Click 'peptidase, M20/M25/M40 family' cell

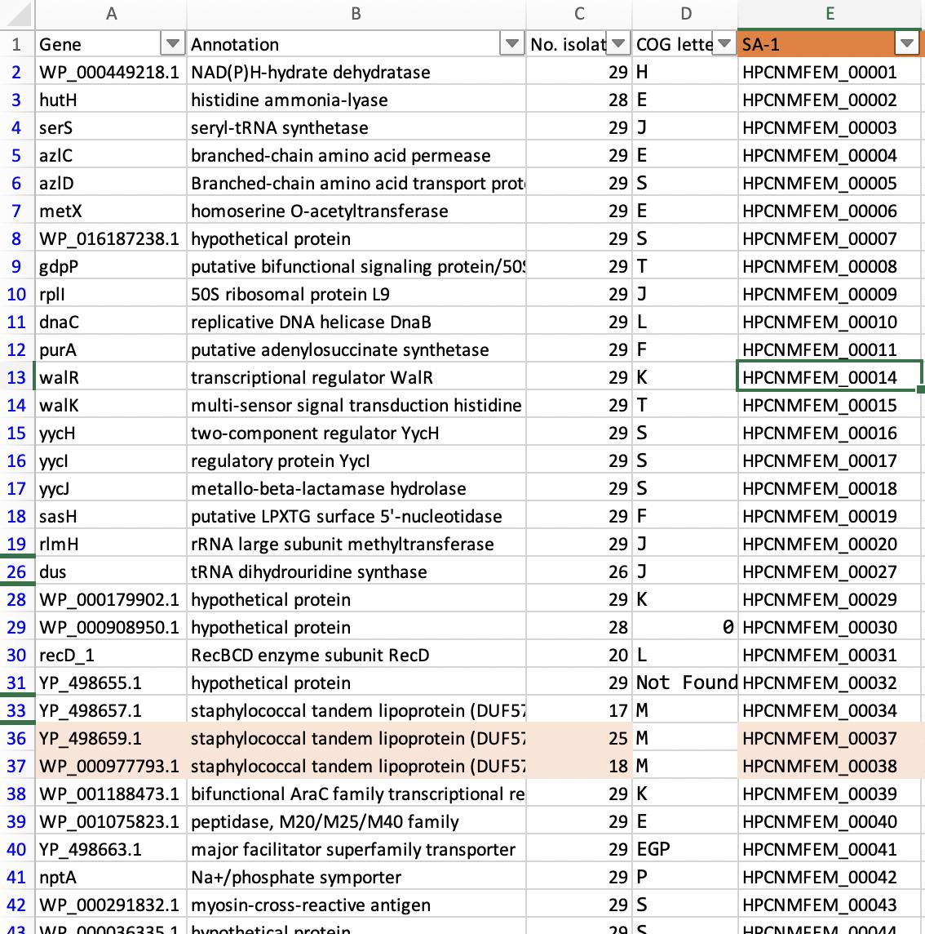coord(356,822)
